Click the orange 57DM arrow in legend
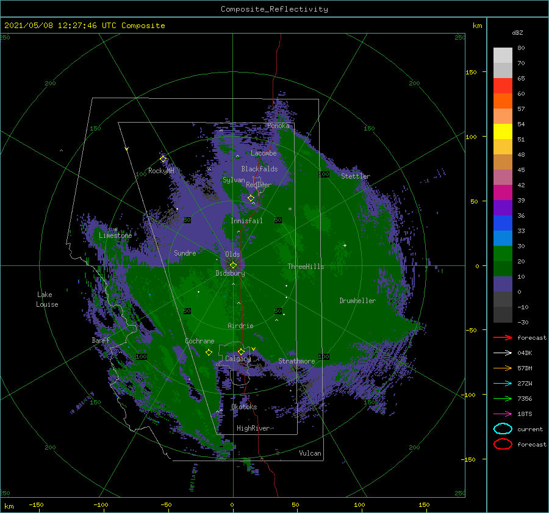This screenshot has width=549, height=513. [x=503, y=368]
